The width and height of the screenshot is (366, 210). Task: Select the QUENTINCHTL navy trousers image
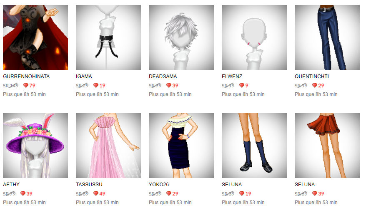point(327,37)
